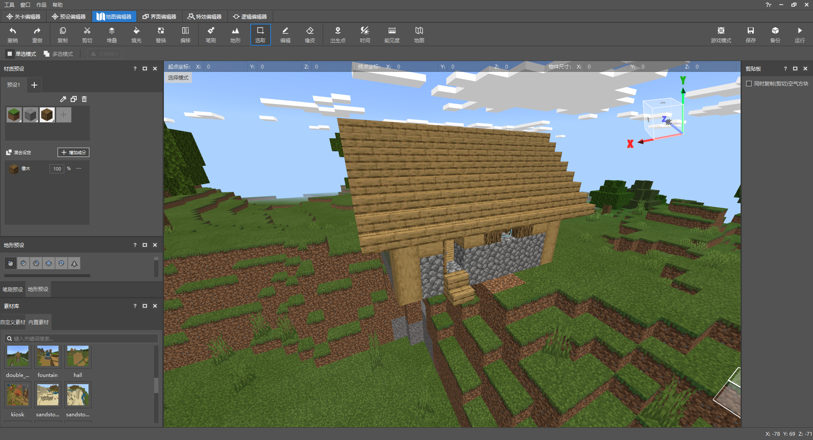Click the eyedropper in material presets
Screen dimensions: 813x440
point(63,99)
